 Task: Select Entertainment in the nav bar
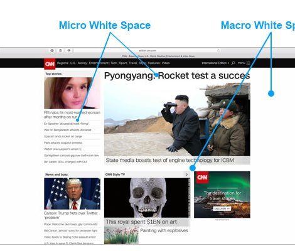coord(99,63)
